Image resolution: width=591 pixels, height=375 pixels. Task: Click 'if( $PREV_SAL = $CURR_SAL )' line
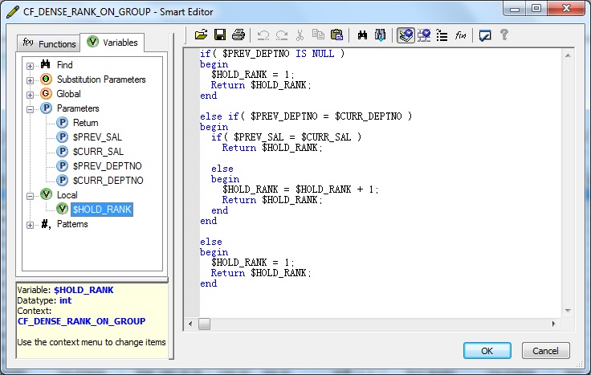pos(286,137)
